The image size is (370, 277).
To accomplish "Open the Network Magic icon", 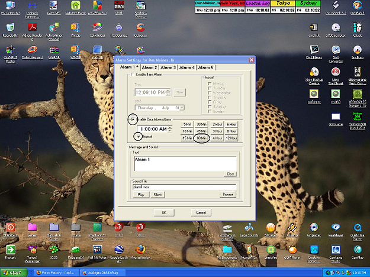I will pyautogui.click(x=76, y=8).
